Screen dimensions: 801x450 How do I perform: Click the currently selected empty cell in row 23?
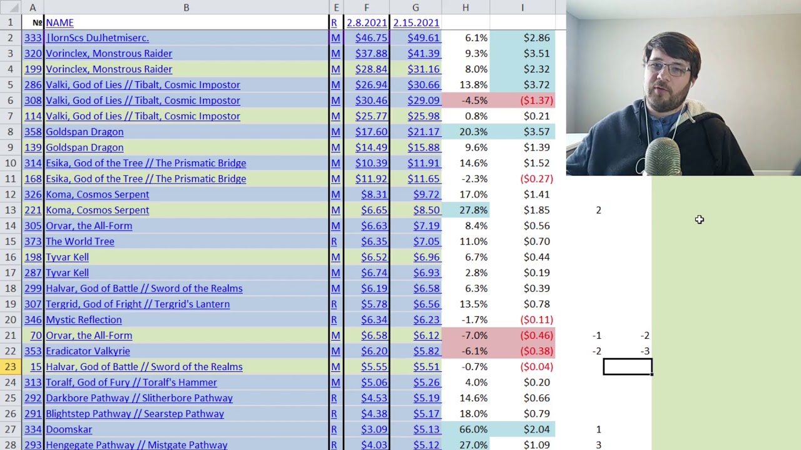(628, 367)
